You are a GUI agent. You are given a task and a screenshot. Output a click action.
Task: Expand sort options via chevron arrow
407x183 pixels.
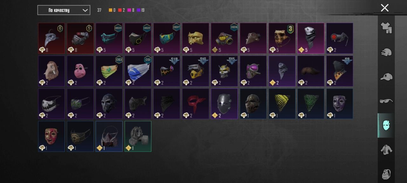85,10
